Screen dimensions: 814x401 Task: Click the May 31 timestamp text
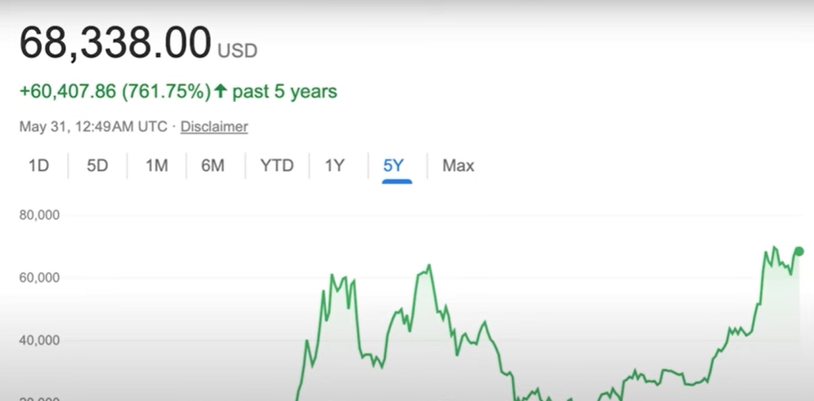click(93, 127)
